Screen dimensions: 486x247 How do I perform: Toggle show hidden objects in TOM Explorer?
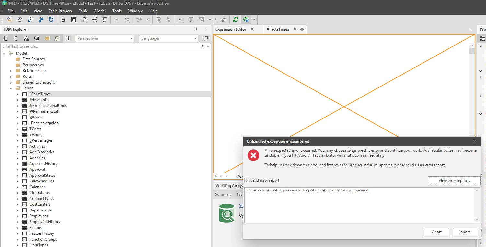click(x=57, y=38)
